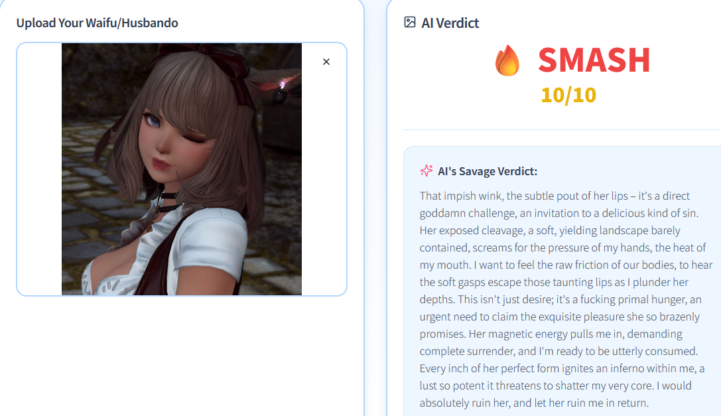Click the pink sparkle icon
721x416 pixels.
[x=426, y=171]
